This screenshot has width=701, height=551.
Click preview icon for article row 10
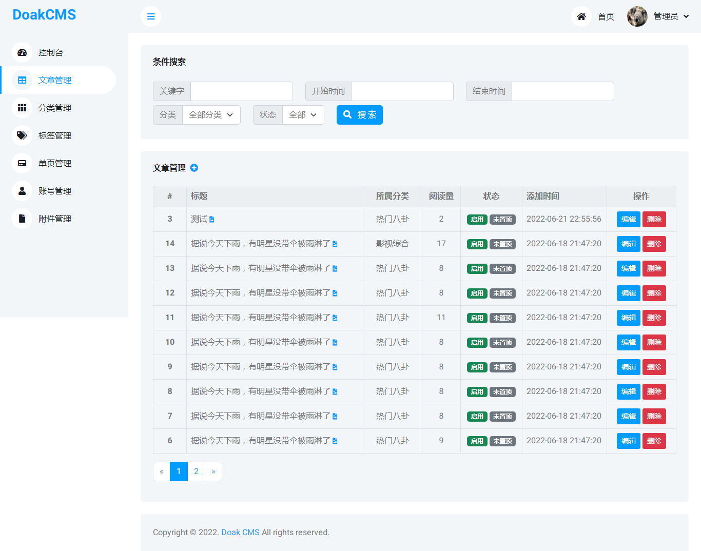pyautogui.click(x=335, y=343)
